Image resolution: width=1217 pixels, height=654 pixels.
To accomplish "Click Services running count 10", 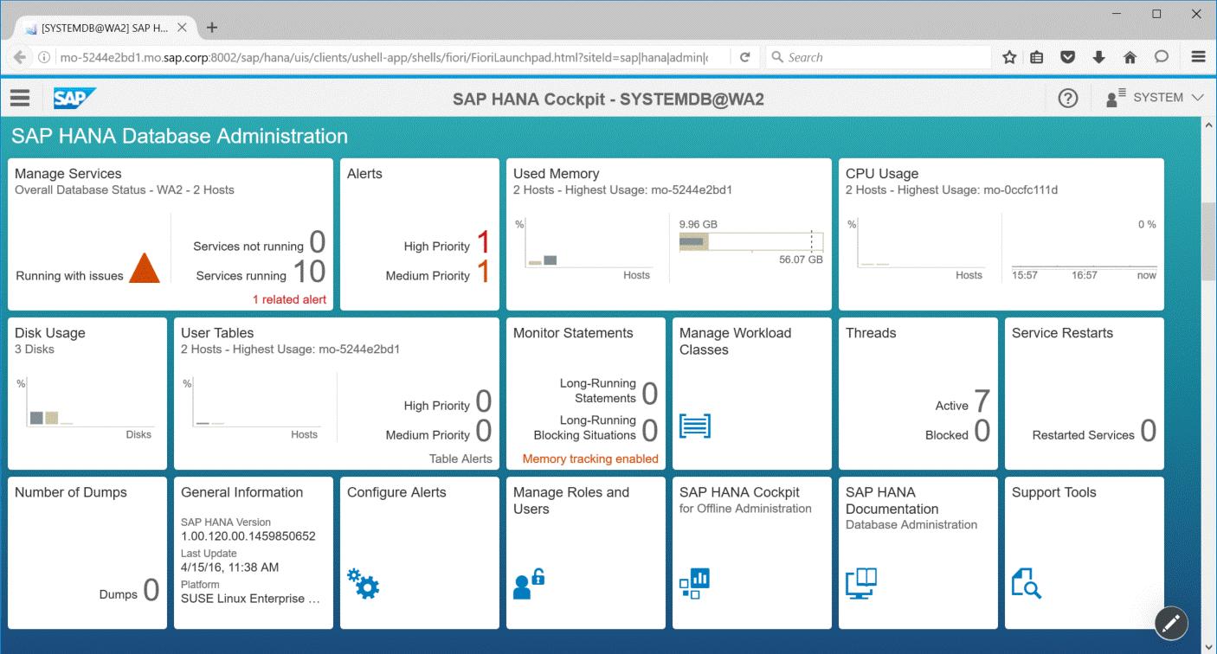I will point(309,272).
